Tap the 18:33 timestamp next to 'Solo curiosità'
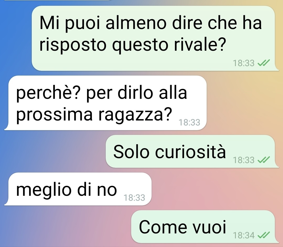The width and height of the screenshot is (283, 247). (x=244, y=160)
